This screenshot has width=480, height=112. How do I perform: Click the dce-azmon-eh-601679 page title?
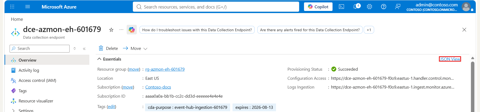(x=62, y=29)
